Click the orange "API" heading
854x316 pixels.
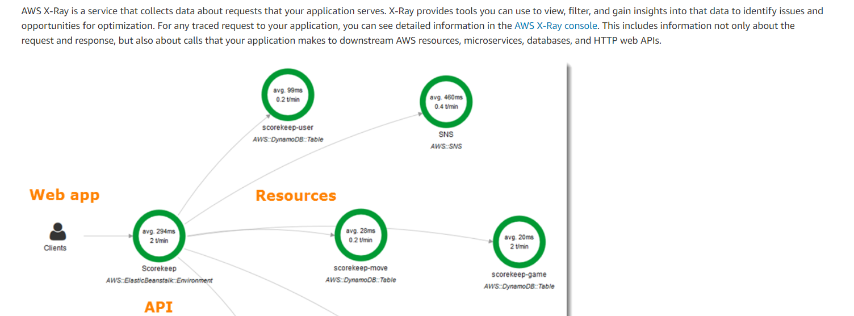[158, 307]
